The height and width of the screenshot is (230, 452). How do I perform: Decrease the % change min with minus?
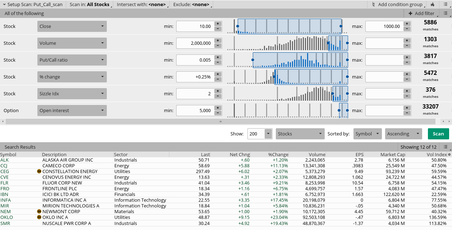click(x=218, y=79)
